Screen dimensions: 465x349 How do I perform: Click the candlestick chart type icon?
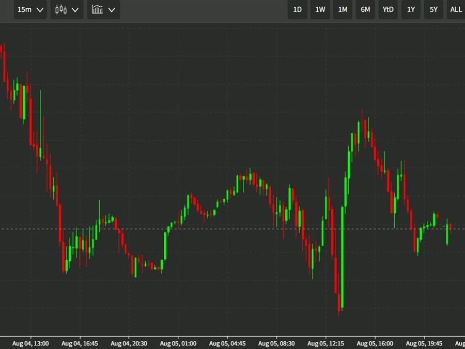[61, 10]
